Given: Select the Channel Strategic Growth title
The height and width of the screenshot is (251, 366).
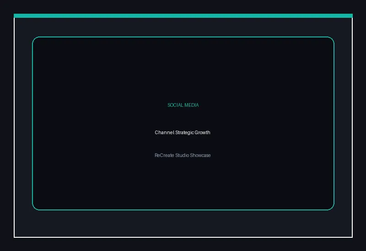Looking at the screenshot, I should 183,132.
